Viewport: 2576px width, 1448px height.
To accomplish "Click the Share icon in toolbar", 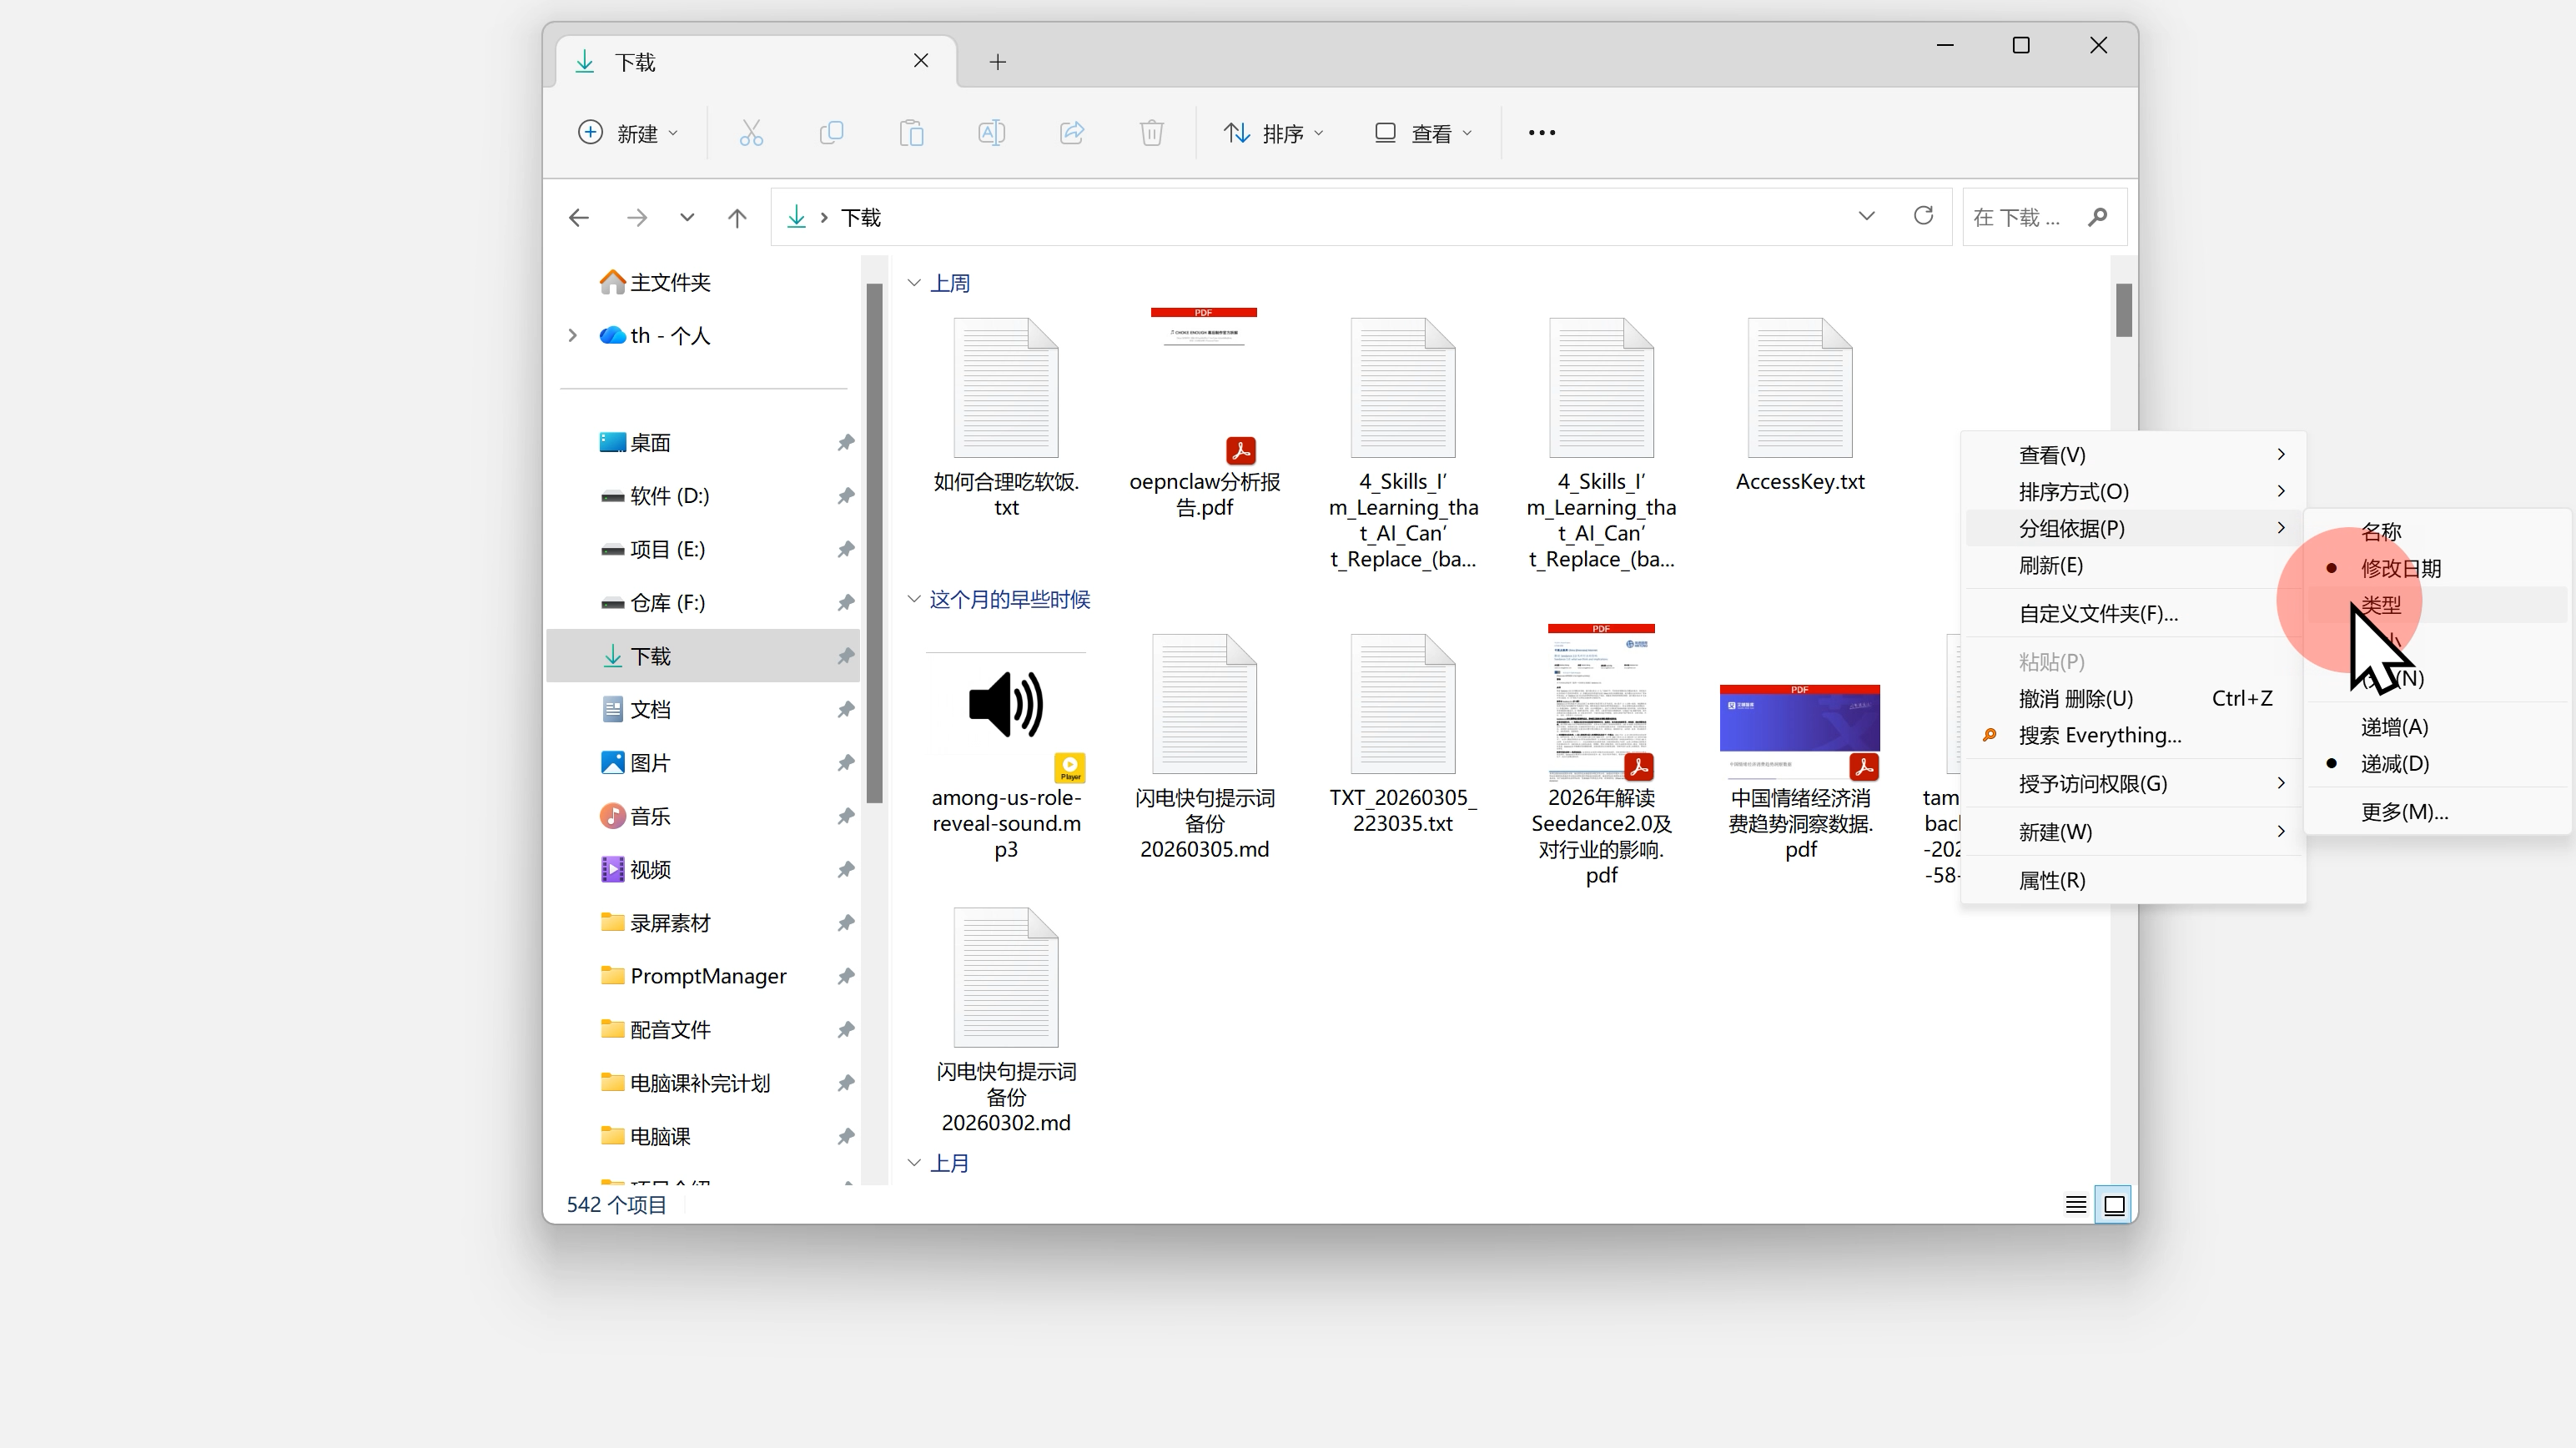I will coord(1071,133).
